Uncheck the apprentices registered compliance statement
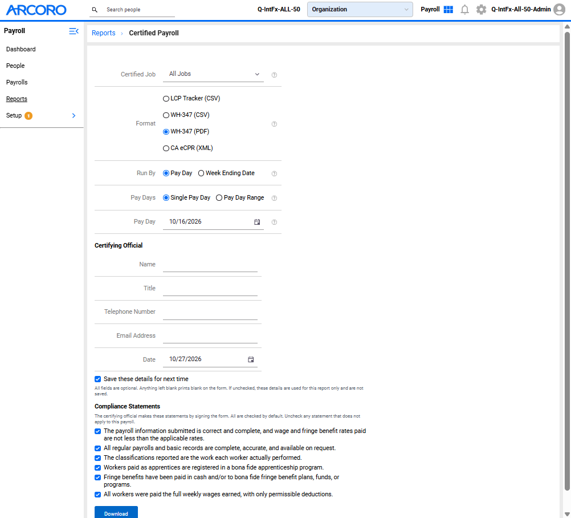This screenshot has height=518, width=571. [x=97, y=468]
